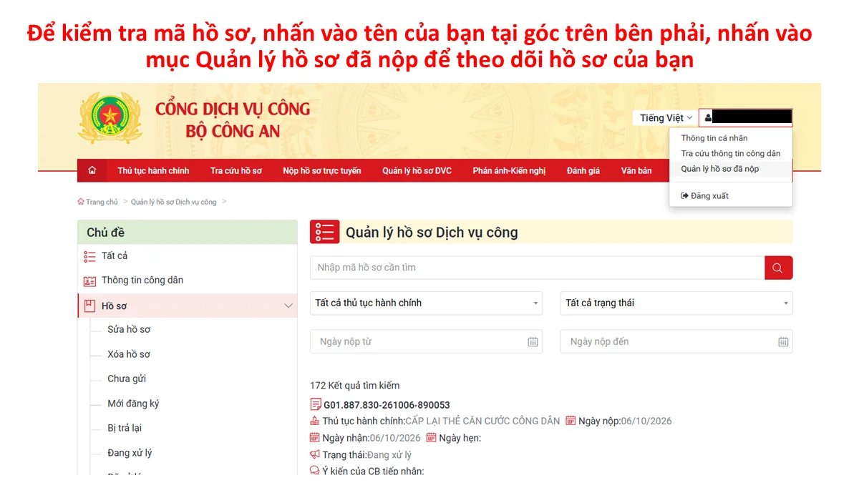Click the user silhouette icon by the account name
Viewport: 859px width, 483px height.
point(708,118)
